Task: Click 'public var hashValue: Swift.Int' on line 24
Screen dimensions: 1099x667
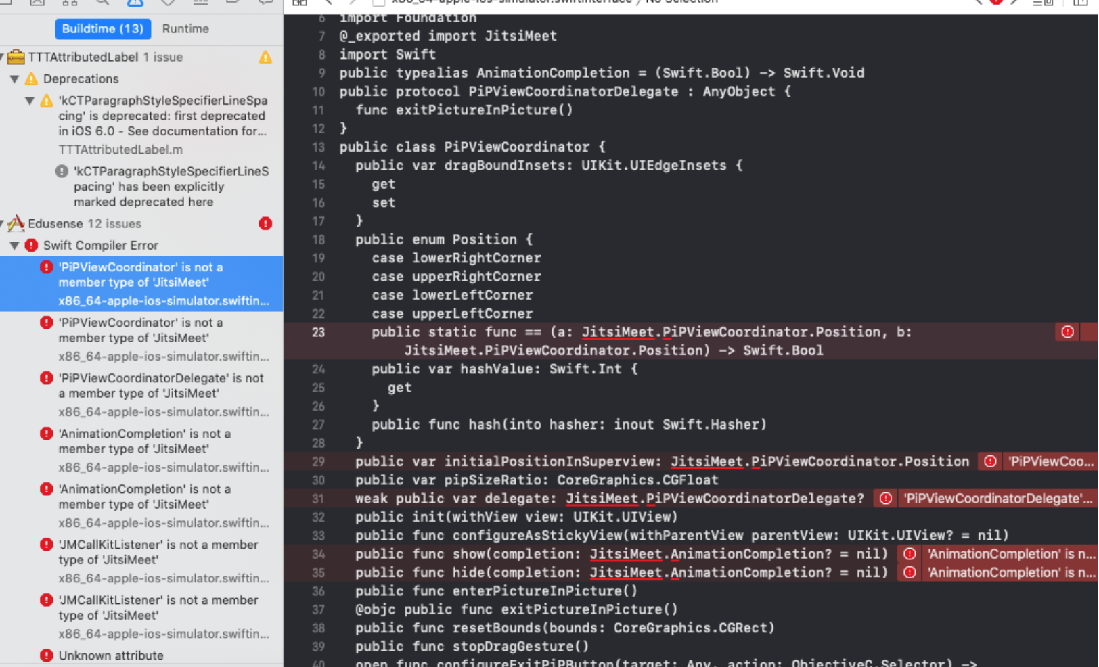Action: [x=497, y=369]
